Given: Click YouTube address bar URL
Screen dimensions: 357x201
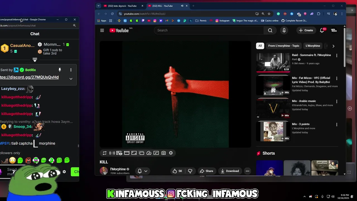Looking at the screenshot, I should (x=144, y=14).
